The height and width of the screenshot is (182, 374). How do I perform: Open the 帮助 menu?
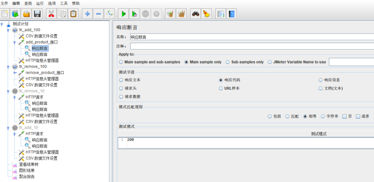tap(76, 3)
